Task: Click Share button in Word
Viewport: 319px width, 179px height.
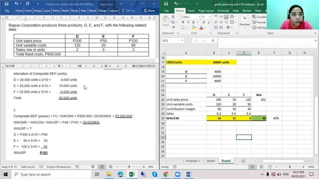Action: [149, 10]
